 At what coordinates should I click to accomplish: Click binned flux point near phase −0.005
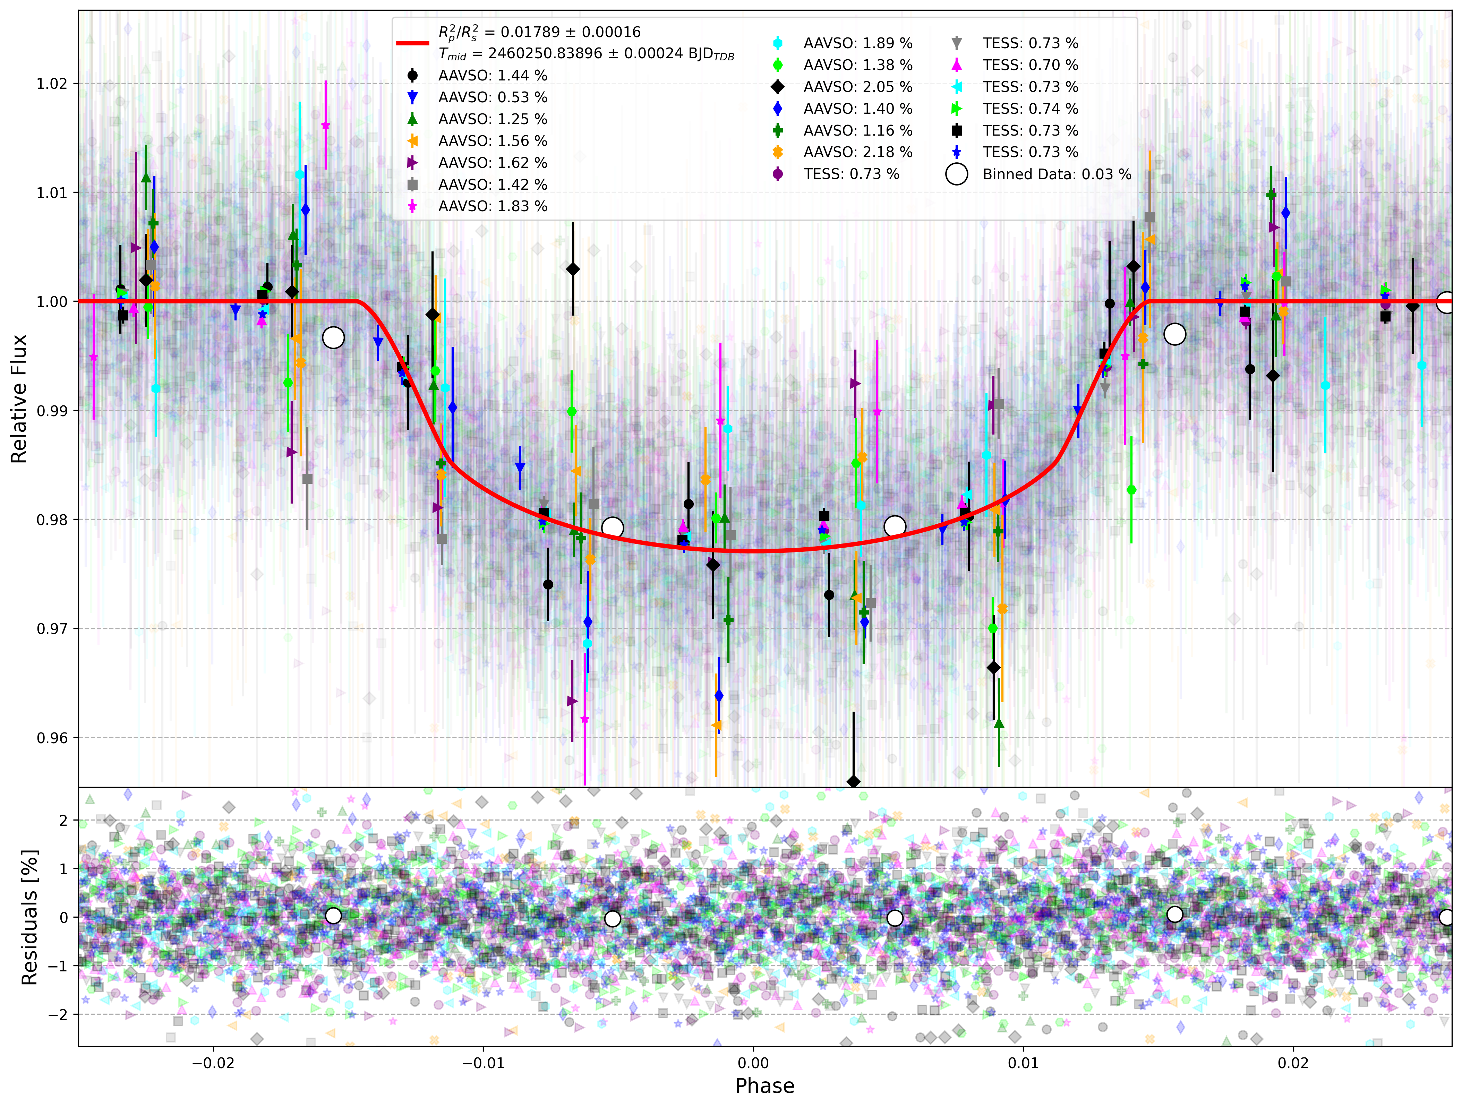[613, 527]
